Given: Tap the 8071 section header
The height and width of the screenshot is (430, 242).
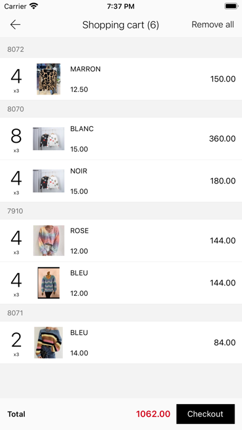Looking at the screenshot, I should (x=121, y=313).
